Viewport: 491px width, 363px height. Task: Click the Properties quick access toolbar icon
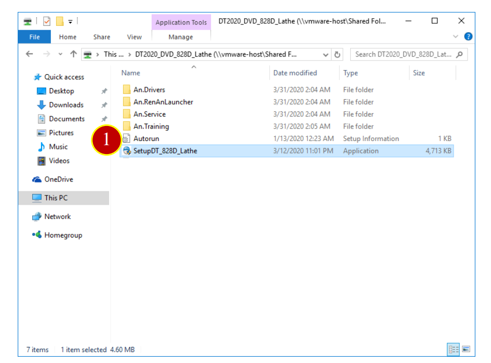[x=47, y=21]
